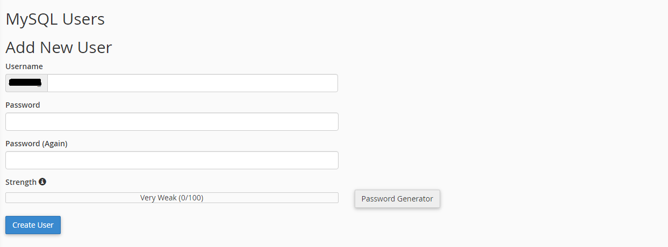Screen dimensions: 668x247
Task: Click into the Password field
Action: [x=172, y=122]
